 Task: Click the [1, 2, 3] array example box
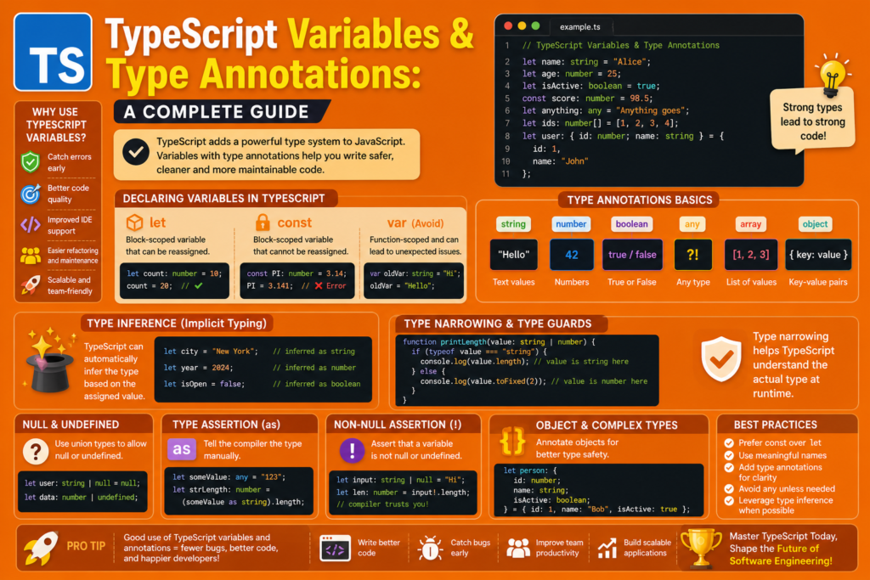751,255
